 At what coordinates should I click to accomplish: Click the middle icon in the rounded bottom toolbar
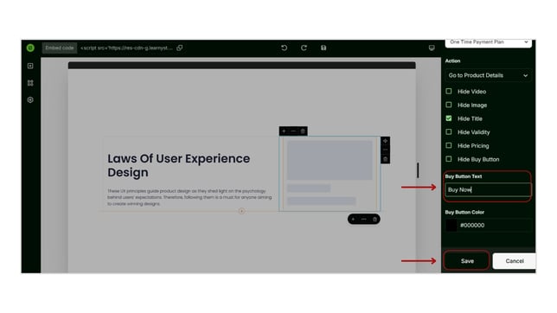(x=364, y=220)
